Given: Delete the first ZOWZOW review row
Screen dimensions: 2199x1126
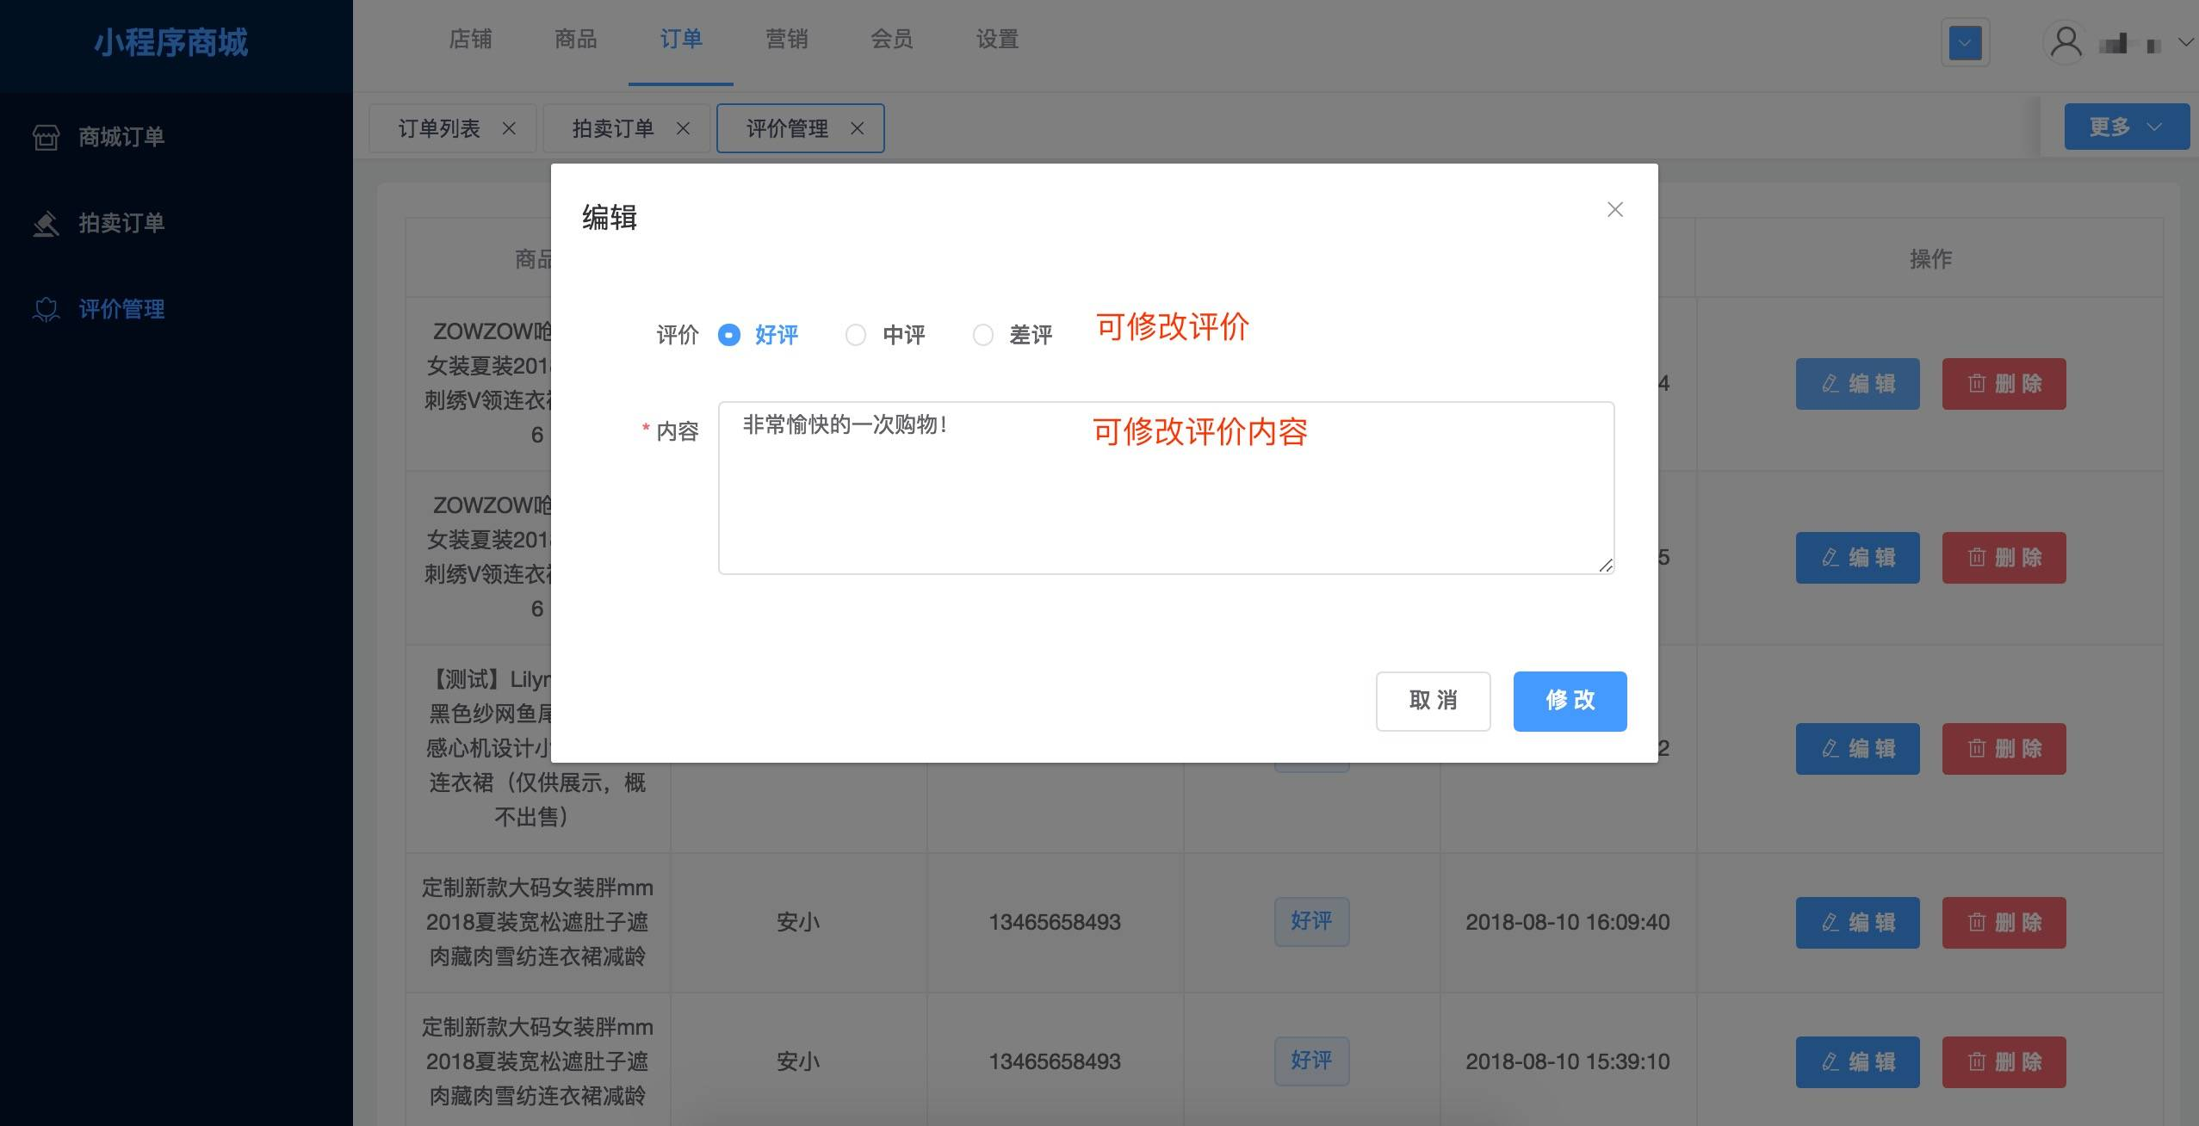Looking at the screenshot, I should (2004, 384).
